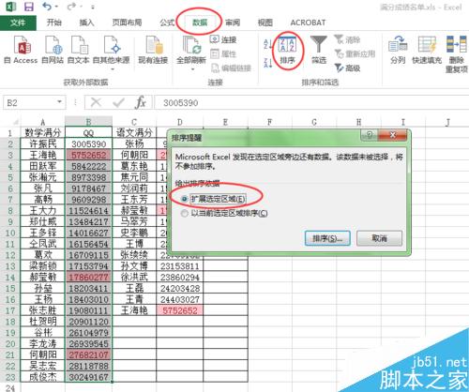Expand the 全部刷新 dropdown arrow
Viewport: 469px width, 392px height.
click(x=192, y=69)
